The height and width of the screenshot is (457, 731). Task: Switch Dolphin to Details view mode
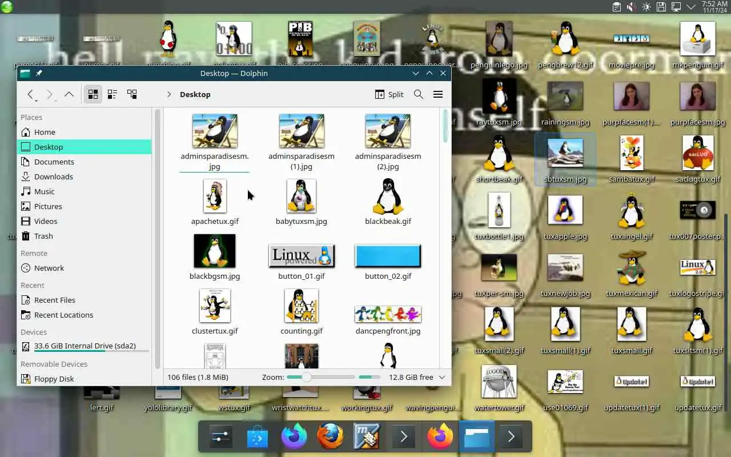[132, 94]
